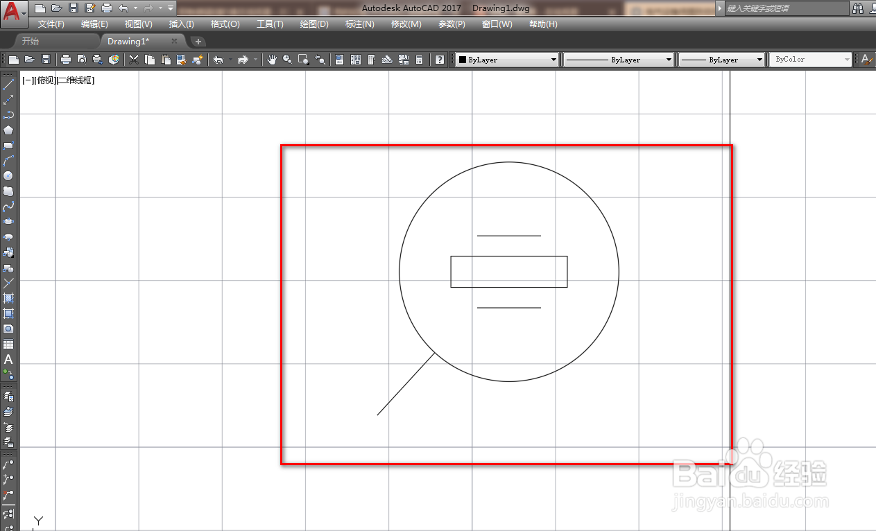Activate the Zoom Window tool
The image size is (876, 531).
[303, 60]
